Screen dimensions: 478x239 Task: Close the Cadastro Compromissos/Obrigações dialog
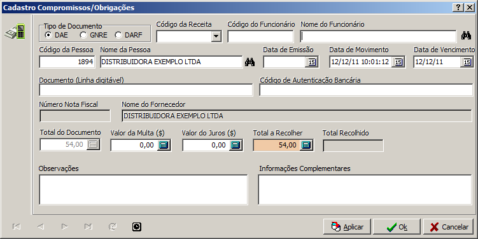[x=470, y=8]
